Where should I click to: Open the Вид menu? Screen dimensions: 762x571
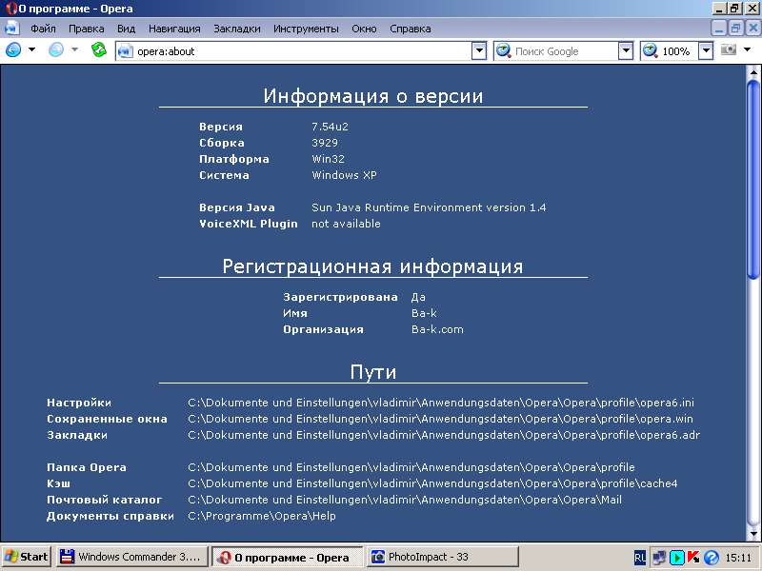tap(127, 29)
